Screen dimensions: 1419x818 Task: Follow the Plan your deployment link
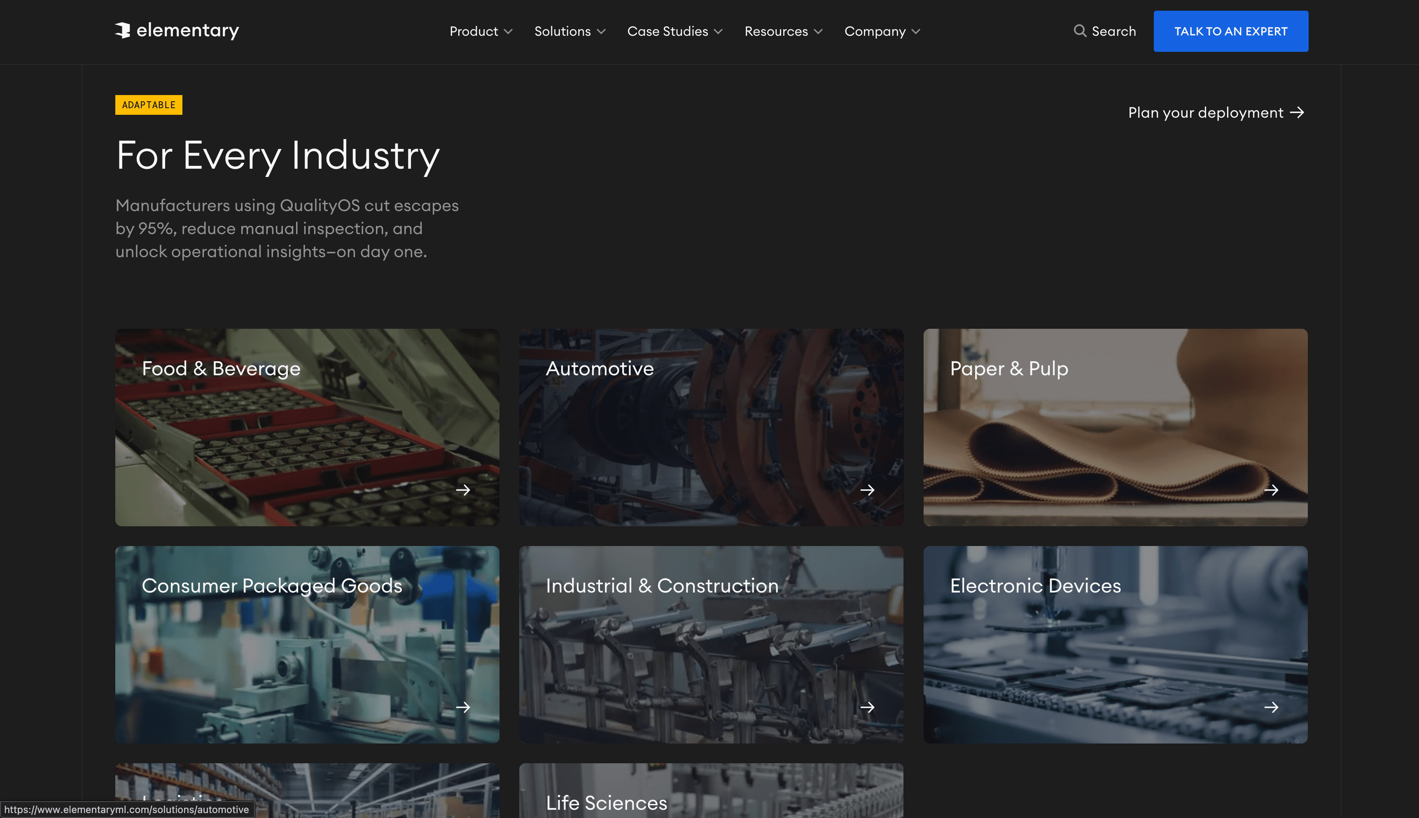point(1216,113)
